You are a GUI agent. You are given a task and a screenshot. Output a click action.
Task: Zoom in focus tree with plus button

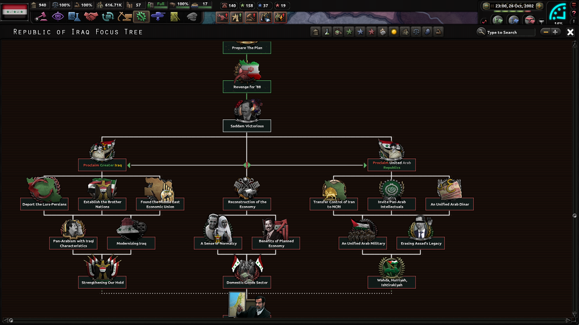pyautogui.click(x=555, y=32)
